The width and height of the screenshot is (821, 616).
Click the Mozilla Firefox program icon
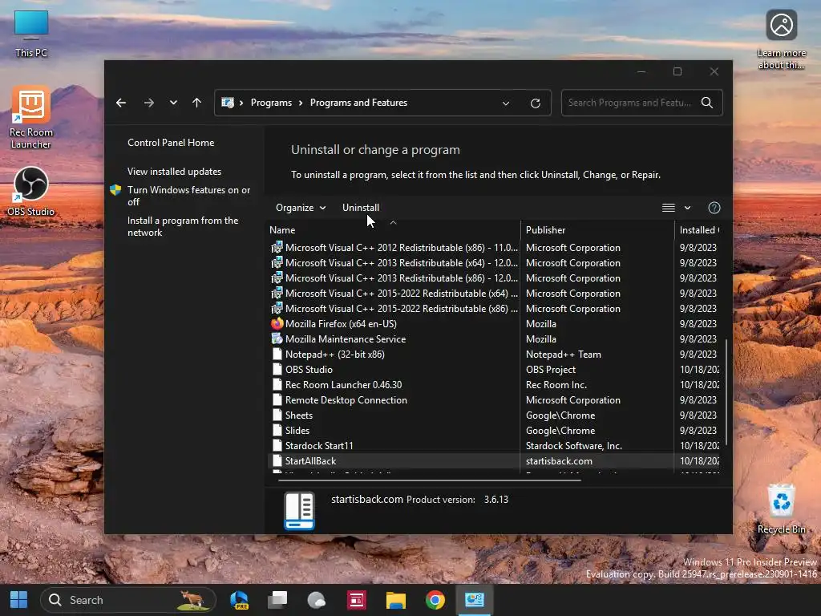(277, 324)
